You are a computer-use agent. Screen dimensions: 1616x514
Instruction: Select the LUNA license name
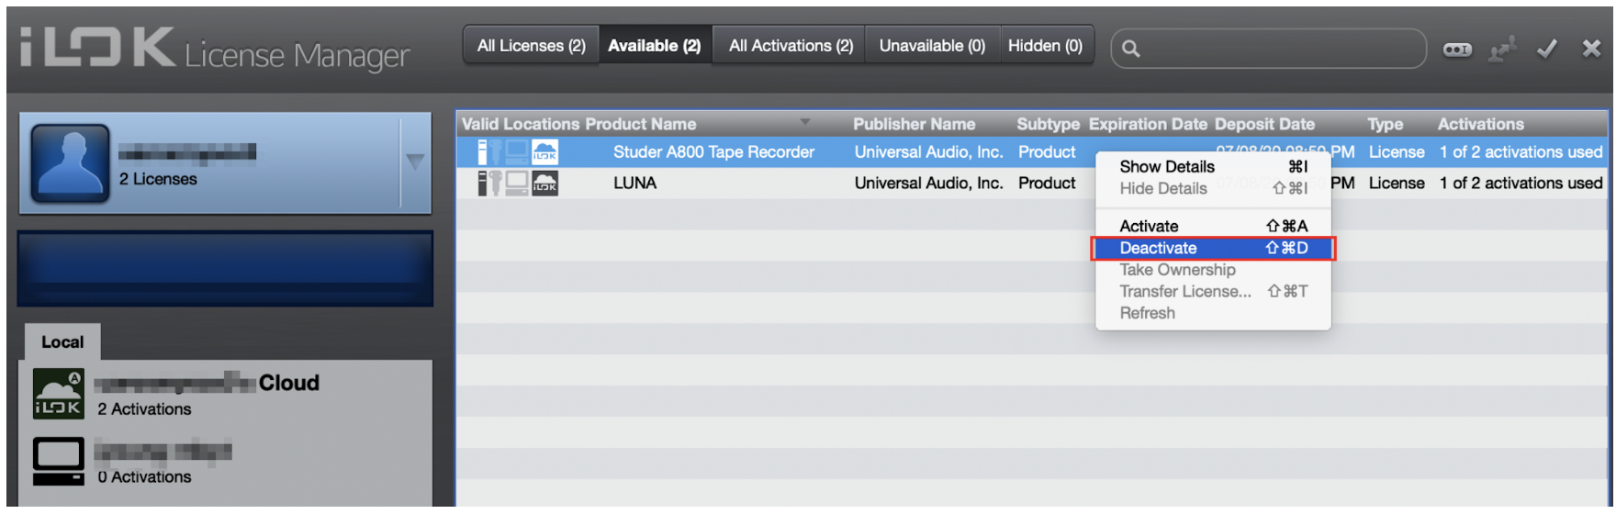[x=634, y=184]
